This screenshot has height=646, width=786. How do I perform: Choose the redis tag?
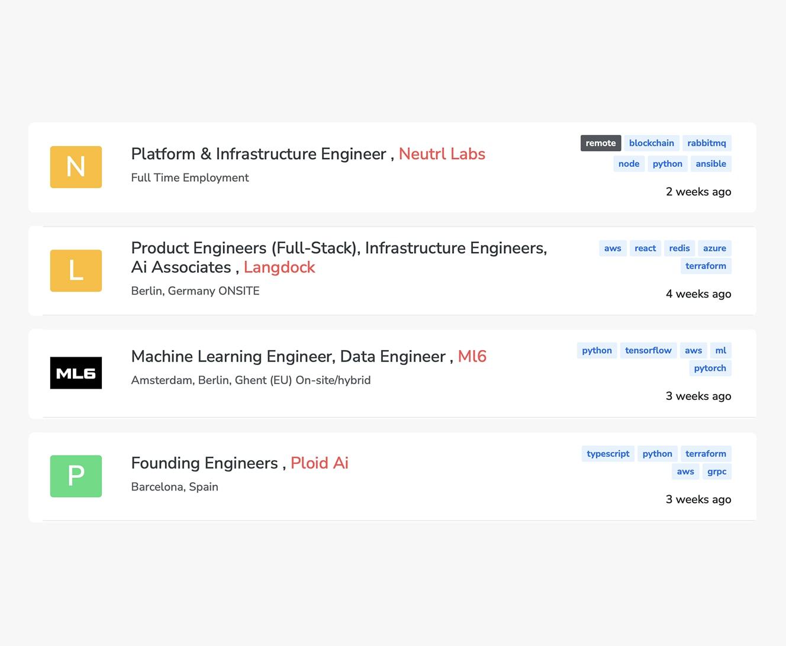point(679,248)
